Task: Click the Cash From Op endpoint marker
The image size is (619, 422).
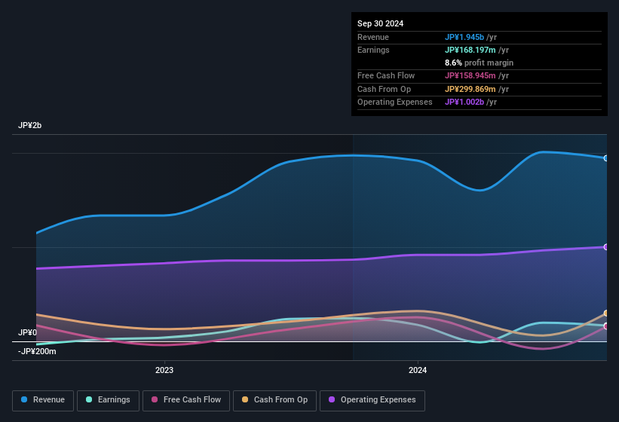Action: (x=606, y=313)
